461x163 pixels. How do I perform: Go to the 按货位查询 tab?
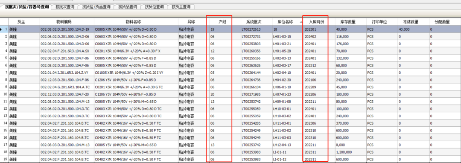click(x=154, y=7)
